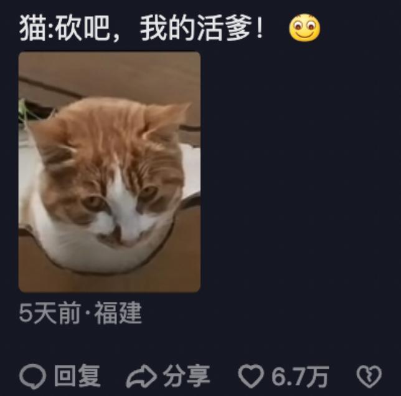Click the 福建 location label

118,313
